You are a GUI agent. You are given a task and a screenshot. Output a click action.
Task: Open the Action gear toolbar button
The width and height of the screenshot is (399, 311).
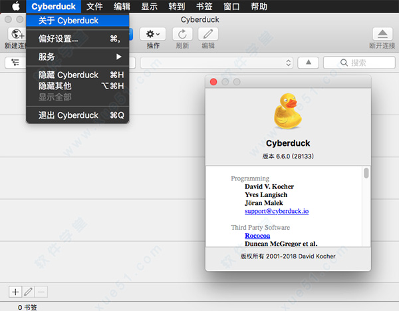153,34
